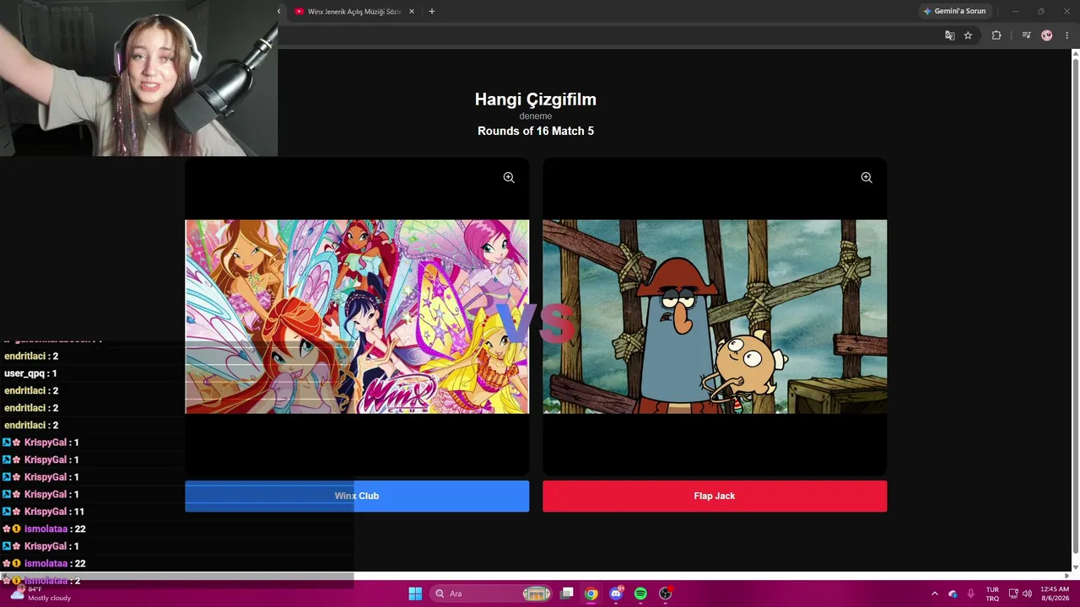Screen dimensions: 1080x607
Task: Vote for Winx Club
Action: point(357,496)
